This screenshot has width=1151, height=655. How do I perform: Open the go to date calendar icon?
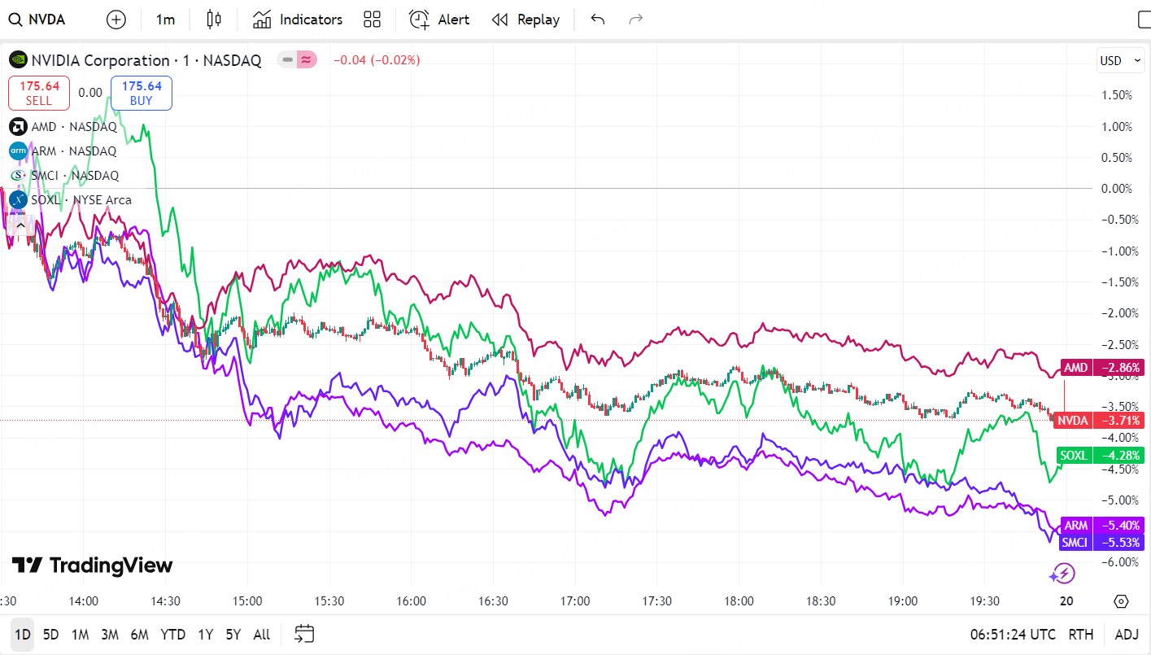point(305,634)
